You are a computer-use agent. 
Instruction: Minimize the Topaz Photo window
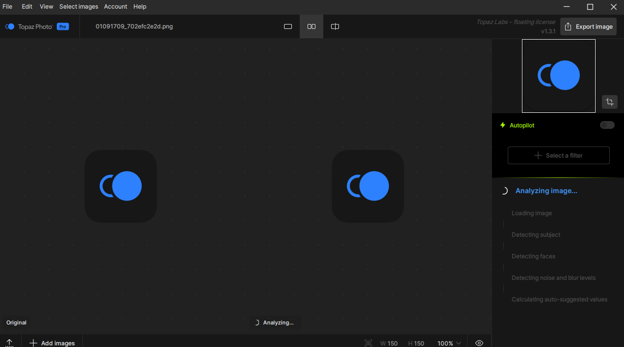(567, 7)
